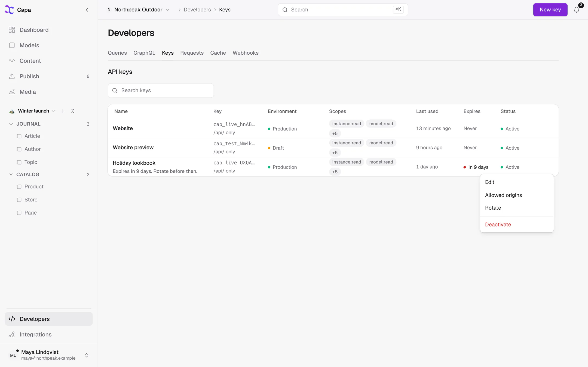Viewport: 588px width, 367px height.
Task: Open the Product model in sidebar
Action: (34, 186)
